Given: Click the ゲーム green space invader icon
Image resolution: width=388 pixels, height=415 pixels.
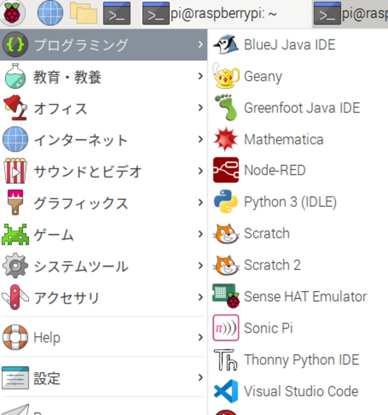Looking at the screenshot, I should 15,234.
